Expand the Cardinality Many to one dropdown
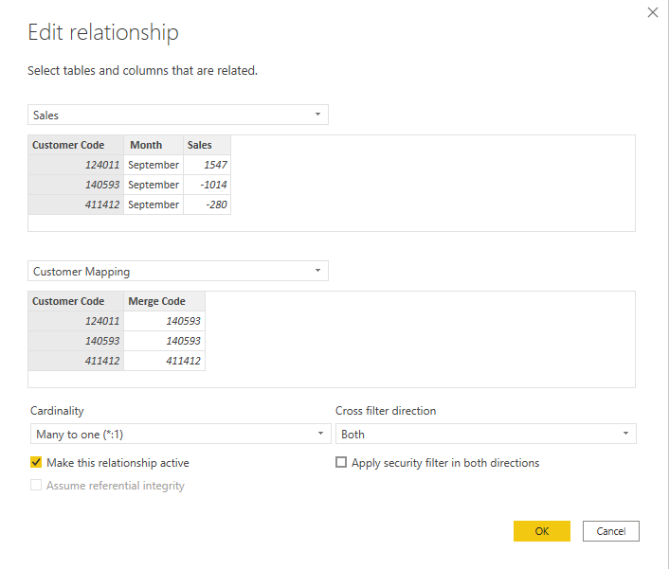Screen dimensions: 669x569 point(180,434)
